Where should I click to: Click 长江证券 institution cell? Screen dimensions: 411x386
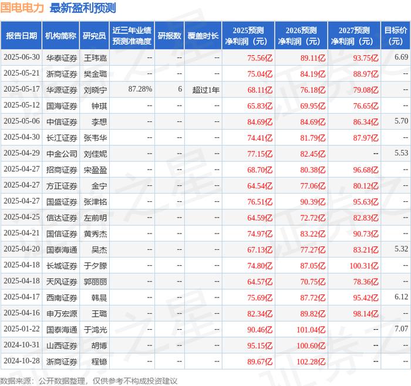pyautogui.click(x=62, y=138)
